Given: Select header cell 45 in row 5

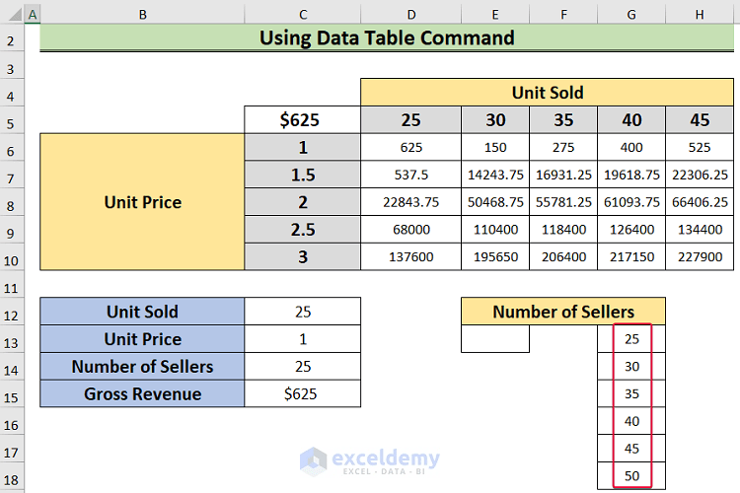Looking at the screenshot, I should 700,120.
